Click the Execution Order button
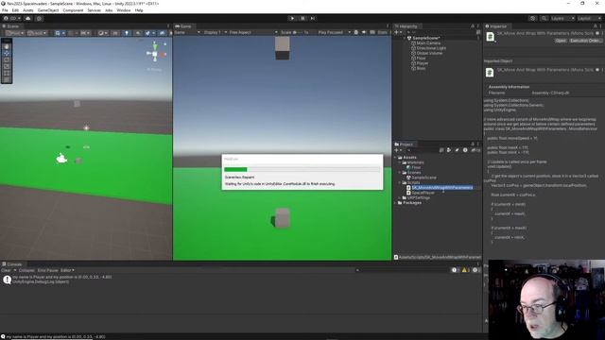The width and height of the screenshot is (605, 340). 585,41
